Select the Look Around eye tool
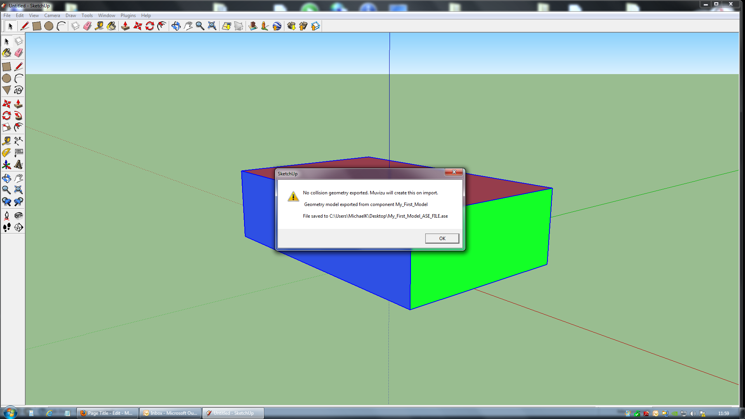This screenshot has height=419, width=745. [19, 215]
